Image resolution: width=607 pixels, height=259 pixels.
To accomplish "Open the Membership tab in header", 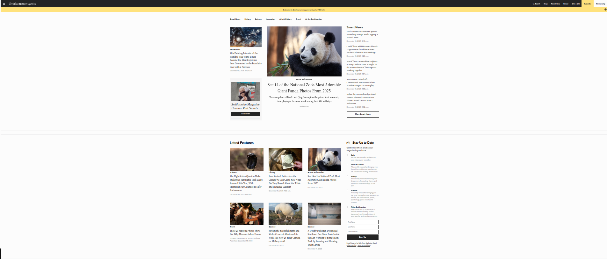I will 600,4.
